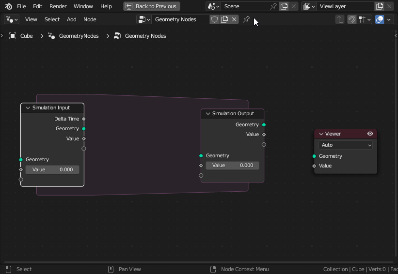Click the Blender logo icon
The height and width of the screenshot is (274, 398).
[x=8, y=6]
